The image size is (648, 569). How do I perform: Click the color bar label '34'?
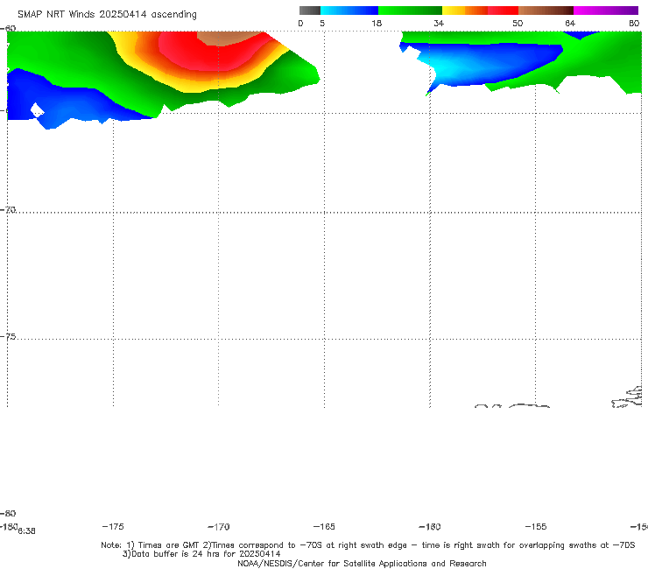pos(439,24)
